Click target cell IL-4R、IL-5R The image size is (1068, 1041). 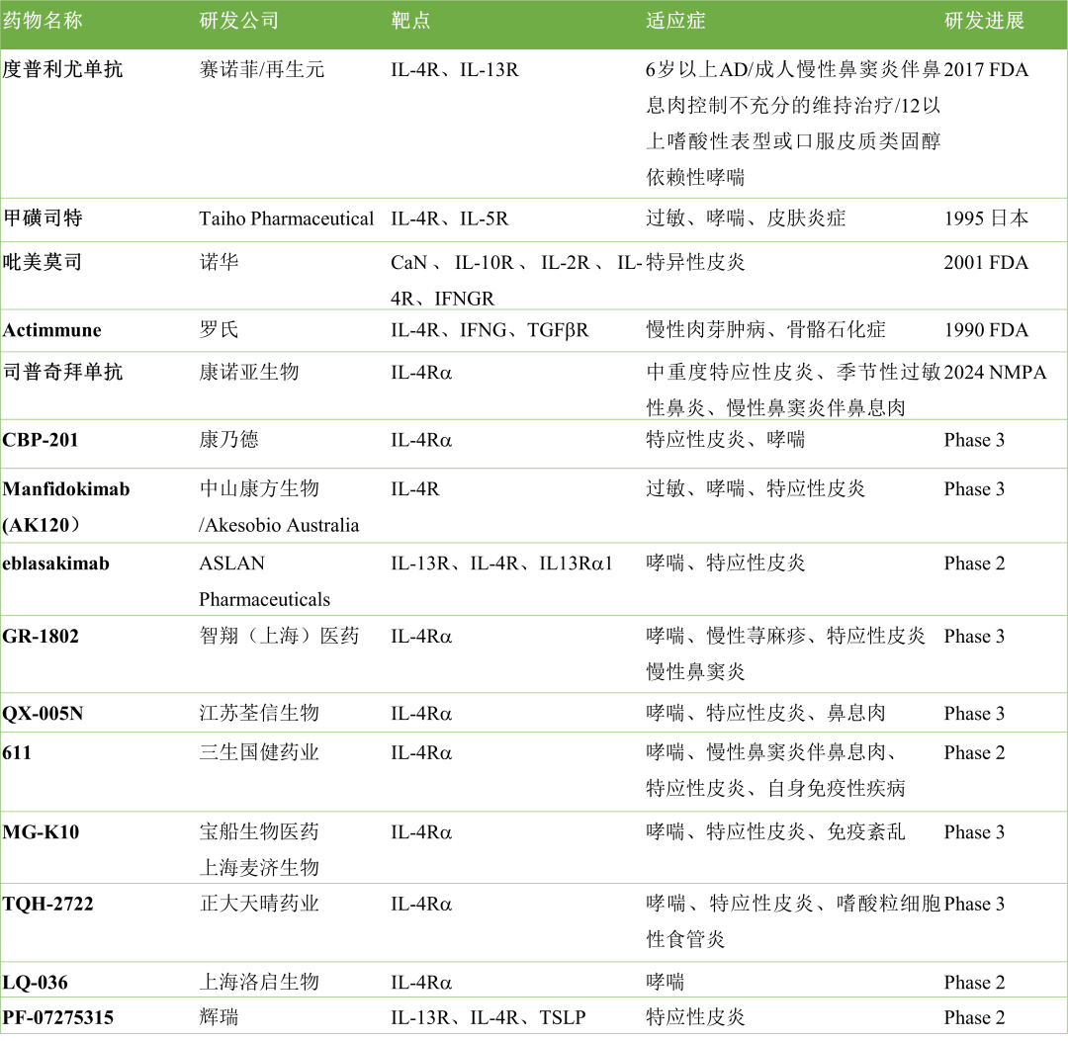point(450,218)
